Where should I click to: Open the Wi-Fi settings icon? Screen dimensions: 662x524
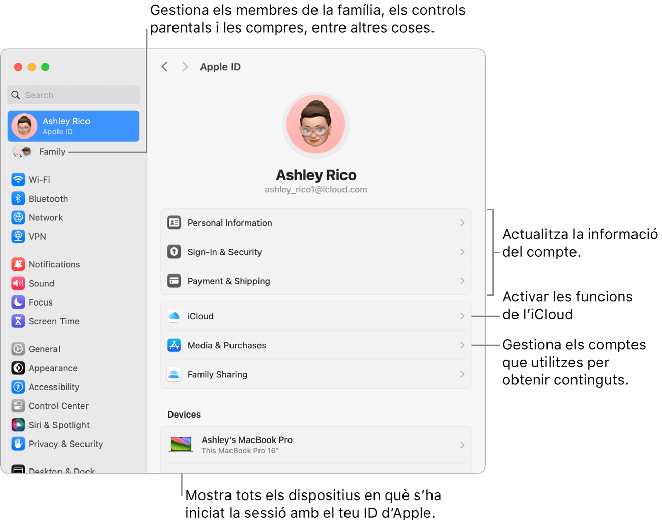18,179
